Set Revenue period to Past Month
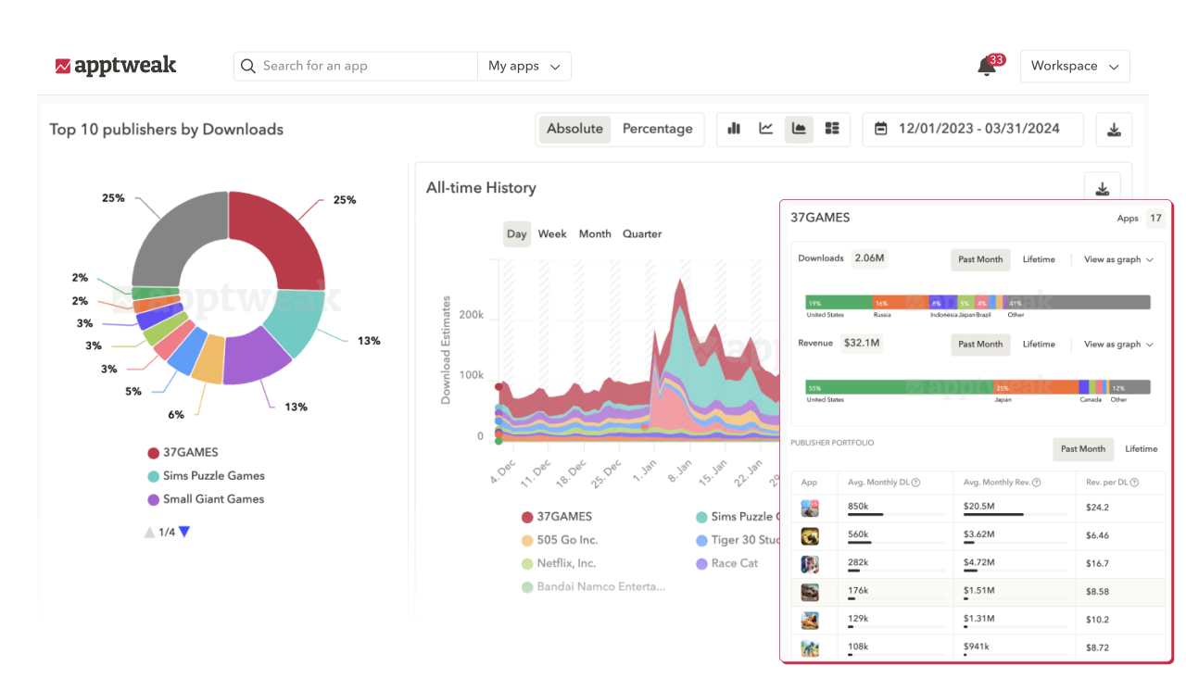 click(x=980, y=345)
